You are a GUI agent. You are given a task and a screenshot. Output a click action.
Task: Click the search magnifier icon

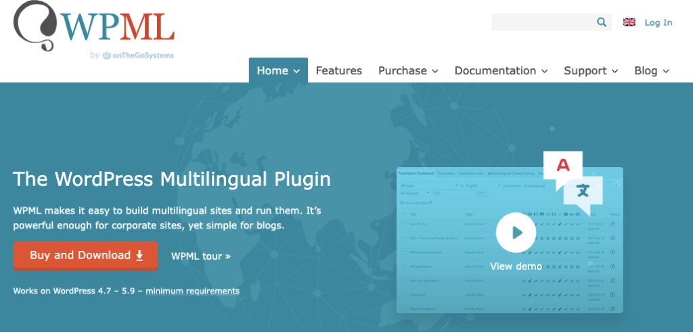tap(602, 22)
